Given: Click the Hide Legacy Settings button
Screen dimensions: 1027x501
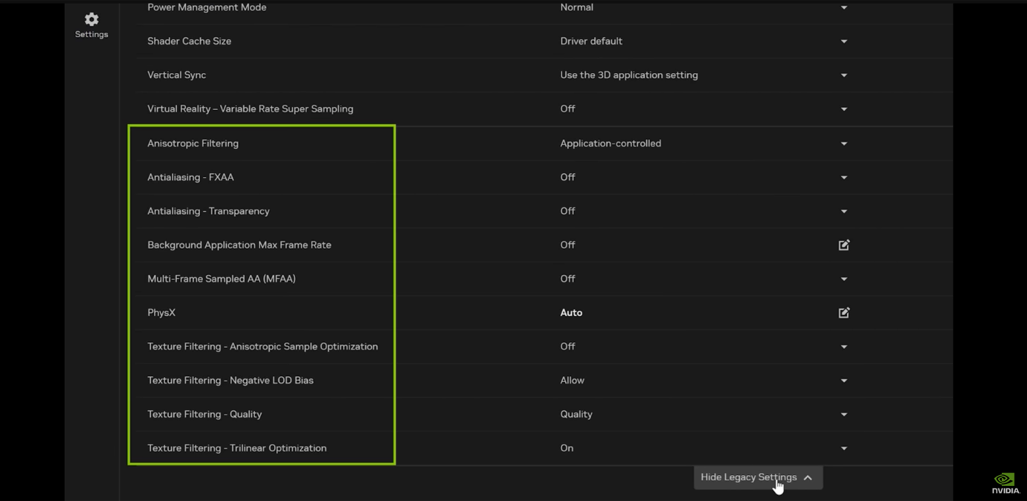Looking at the screenshot, I should 748,477.
